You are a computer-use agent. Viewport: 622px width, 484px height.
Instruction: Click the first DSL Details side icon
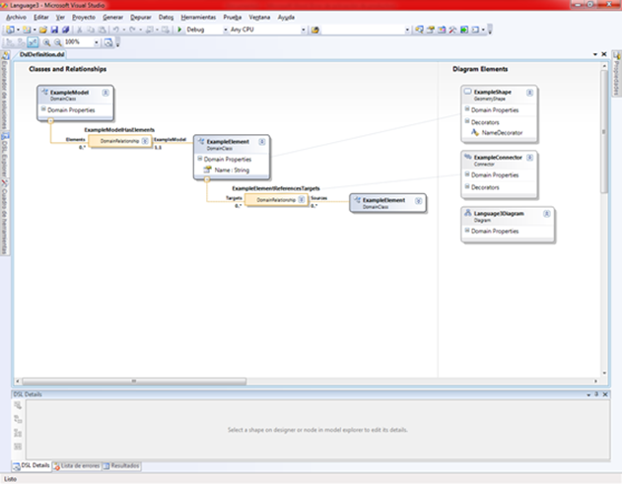coord(18,405)
